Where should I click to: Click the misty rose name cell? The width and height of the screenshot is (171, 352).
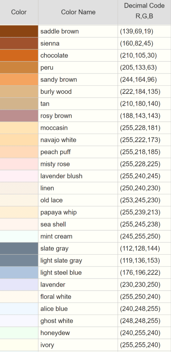click(x=78, y=164)
